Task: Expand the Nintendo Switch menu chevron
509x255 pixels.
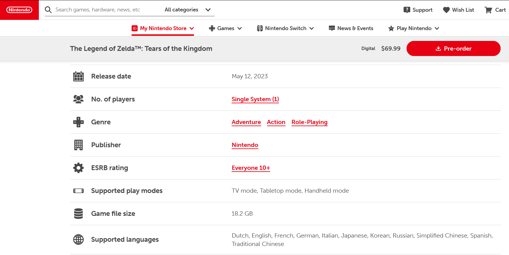Action: pos(311,28)
